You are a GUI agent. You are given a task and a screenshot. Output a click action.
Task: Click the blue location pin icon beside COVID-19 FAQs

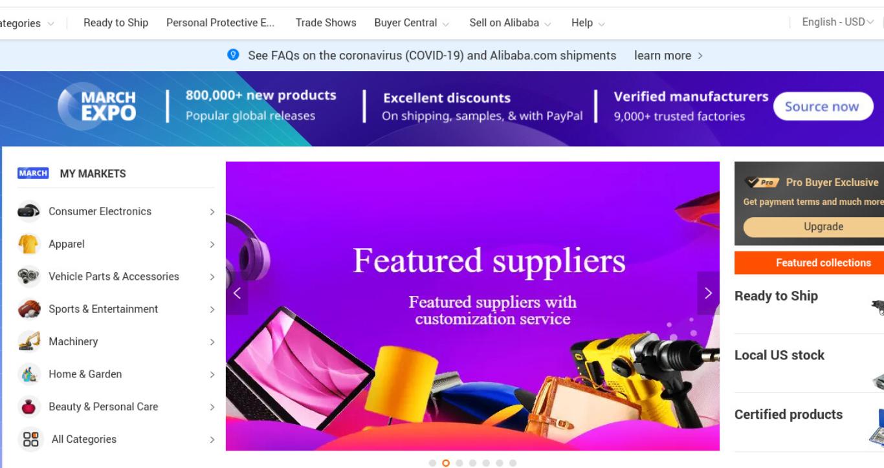pos(234,55)
